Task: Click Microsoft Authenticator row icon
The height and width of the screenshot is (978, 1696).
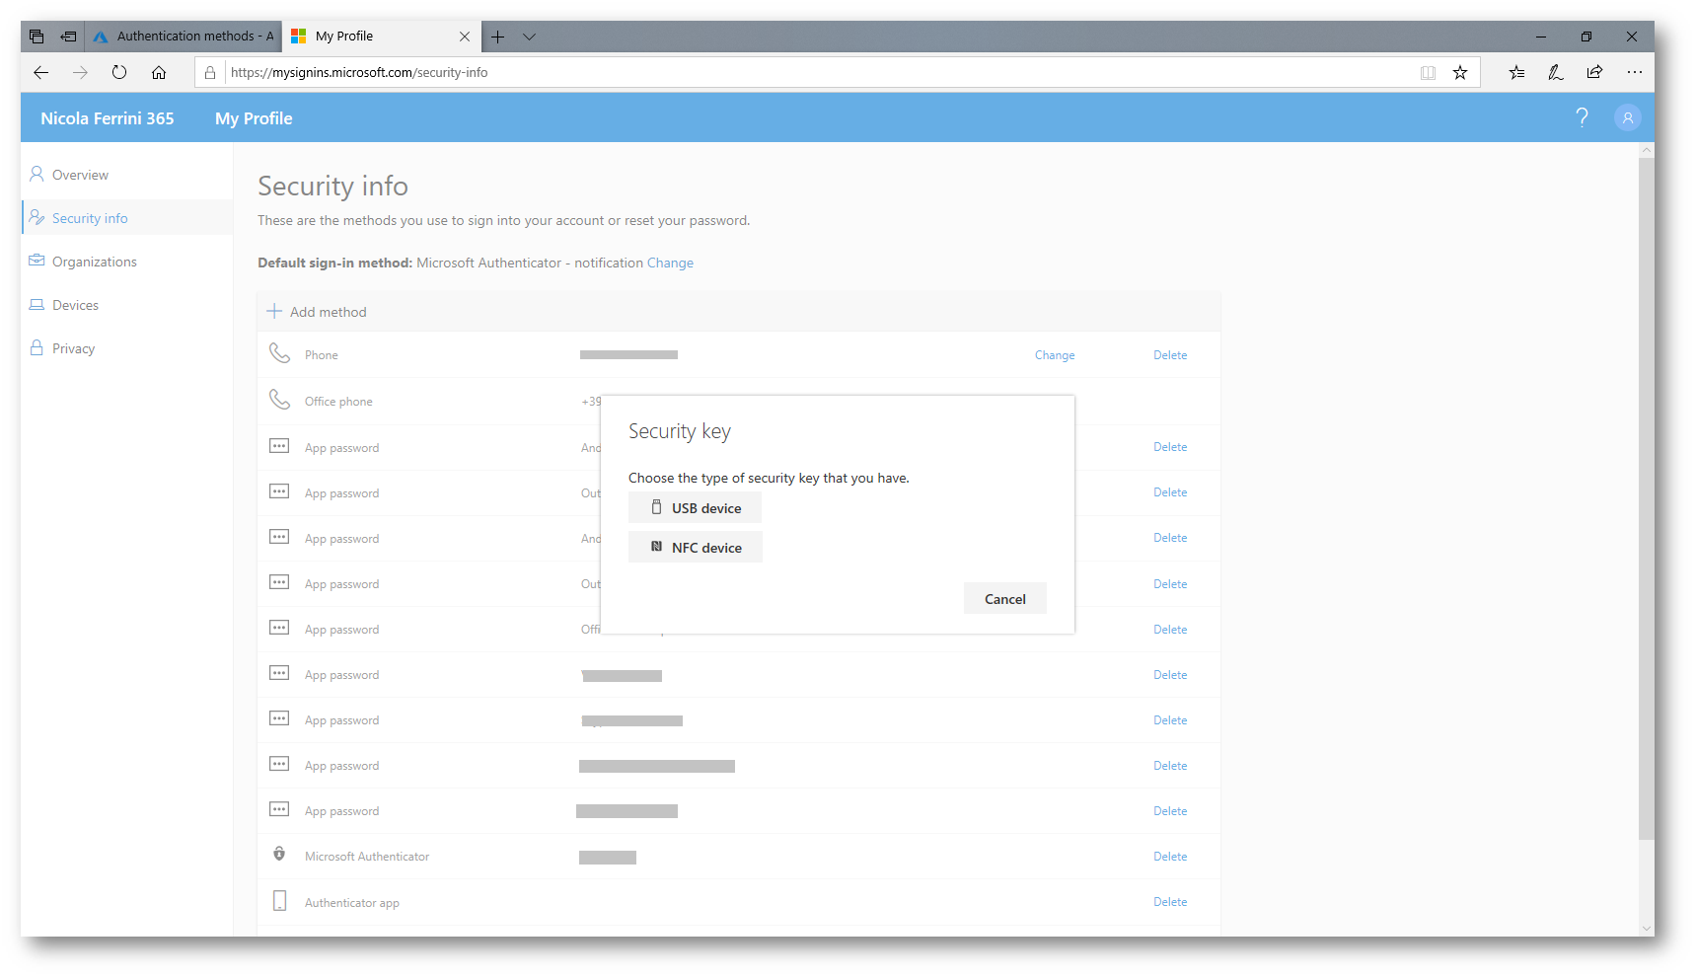Action: tap(279, 855)
